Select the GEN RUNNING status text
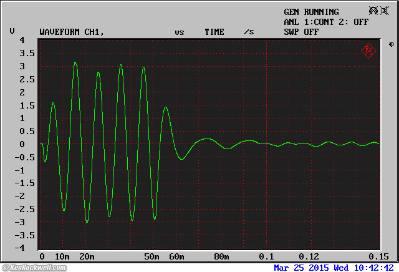 click(311, 12)
